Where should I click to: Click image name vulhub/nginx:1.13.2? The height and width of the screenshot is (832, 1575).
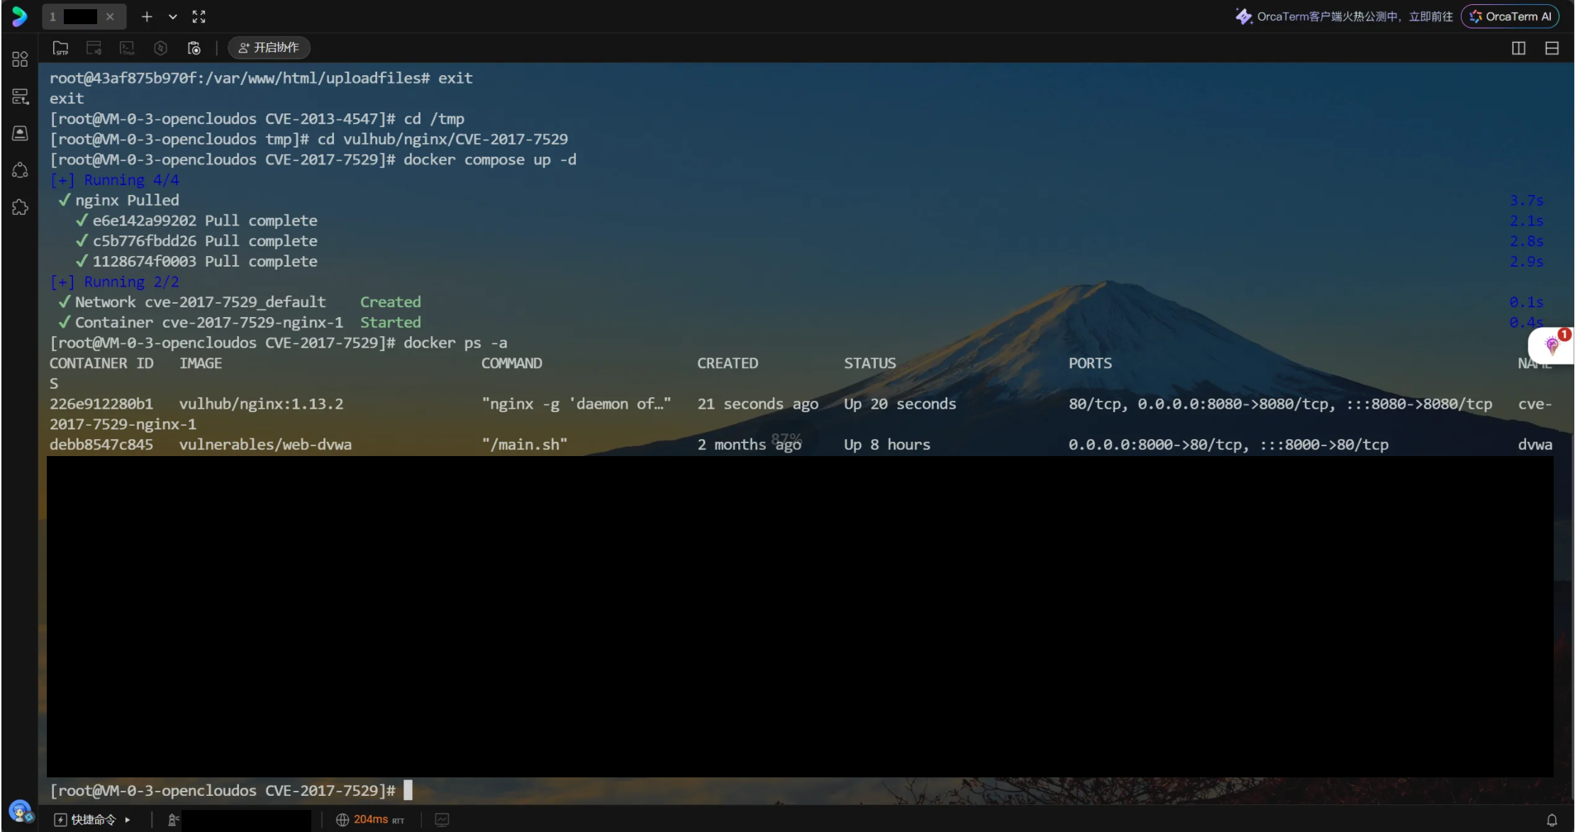pyautogui.click(x=261, y=404)
